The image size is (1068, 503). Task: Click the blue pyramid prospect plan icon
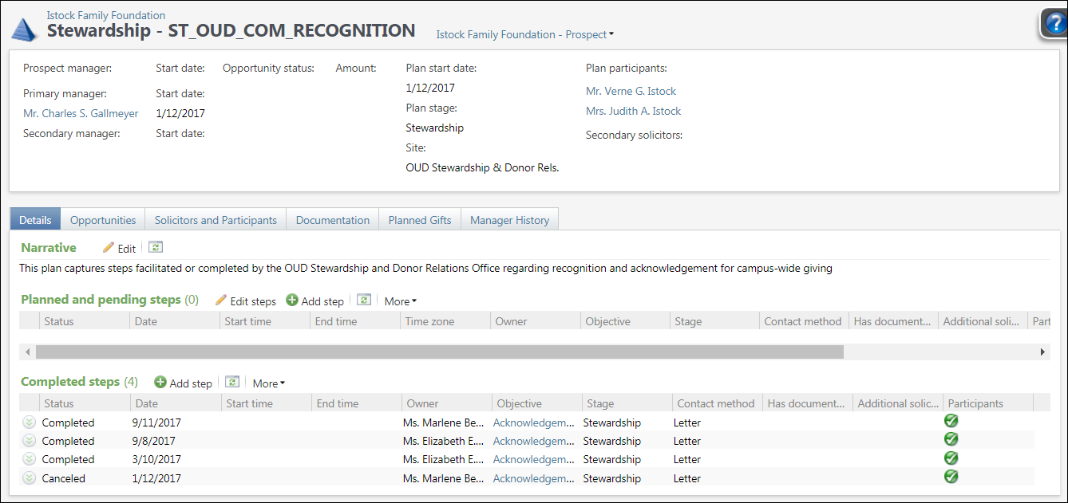[x=24, y=28]
